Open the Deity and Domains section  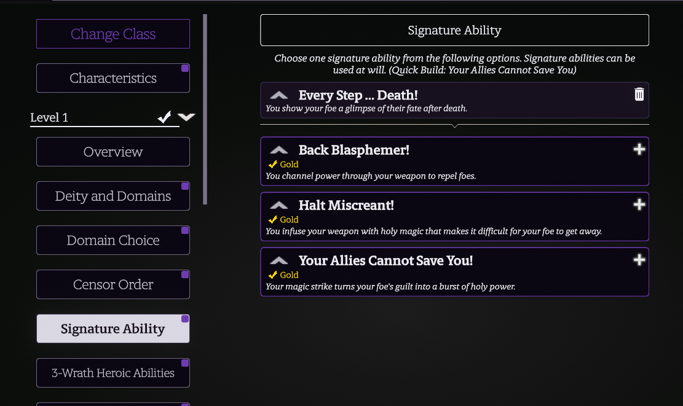pyautogui.click(x=113, y=196)
